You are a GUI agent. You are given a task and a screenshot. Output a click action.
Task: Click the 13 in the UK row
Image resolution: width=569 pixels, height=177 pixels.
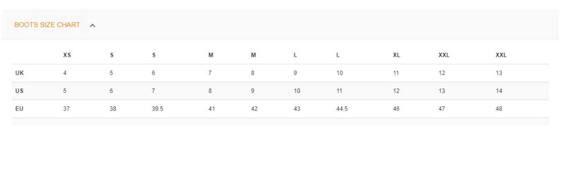(x=499, y=73)
